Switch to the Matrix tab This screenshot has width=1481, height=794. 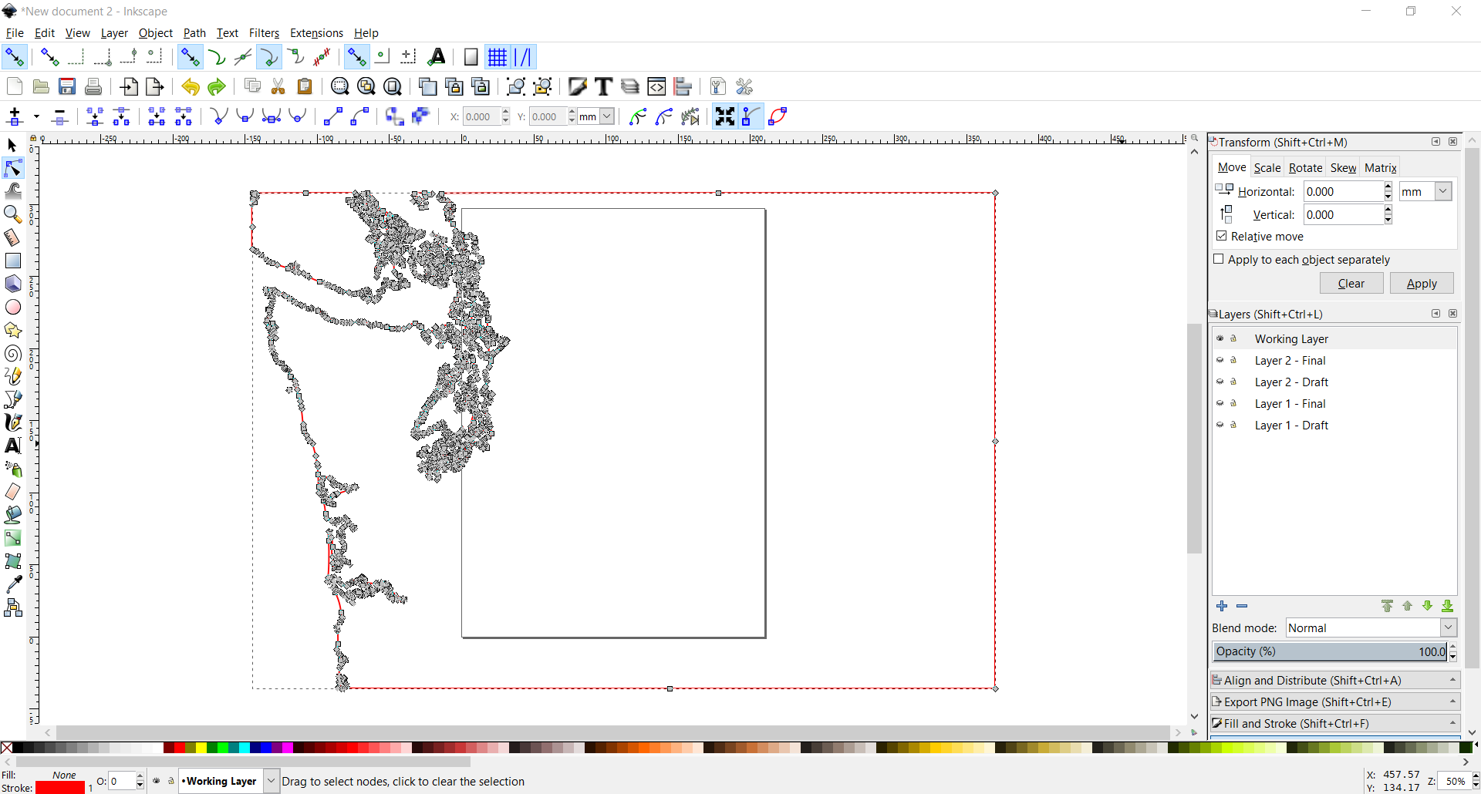(1380, 167)
